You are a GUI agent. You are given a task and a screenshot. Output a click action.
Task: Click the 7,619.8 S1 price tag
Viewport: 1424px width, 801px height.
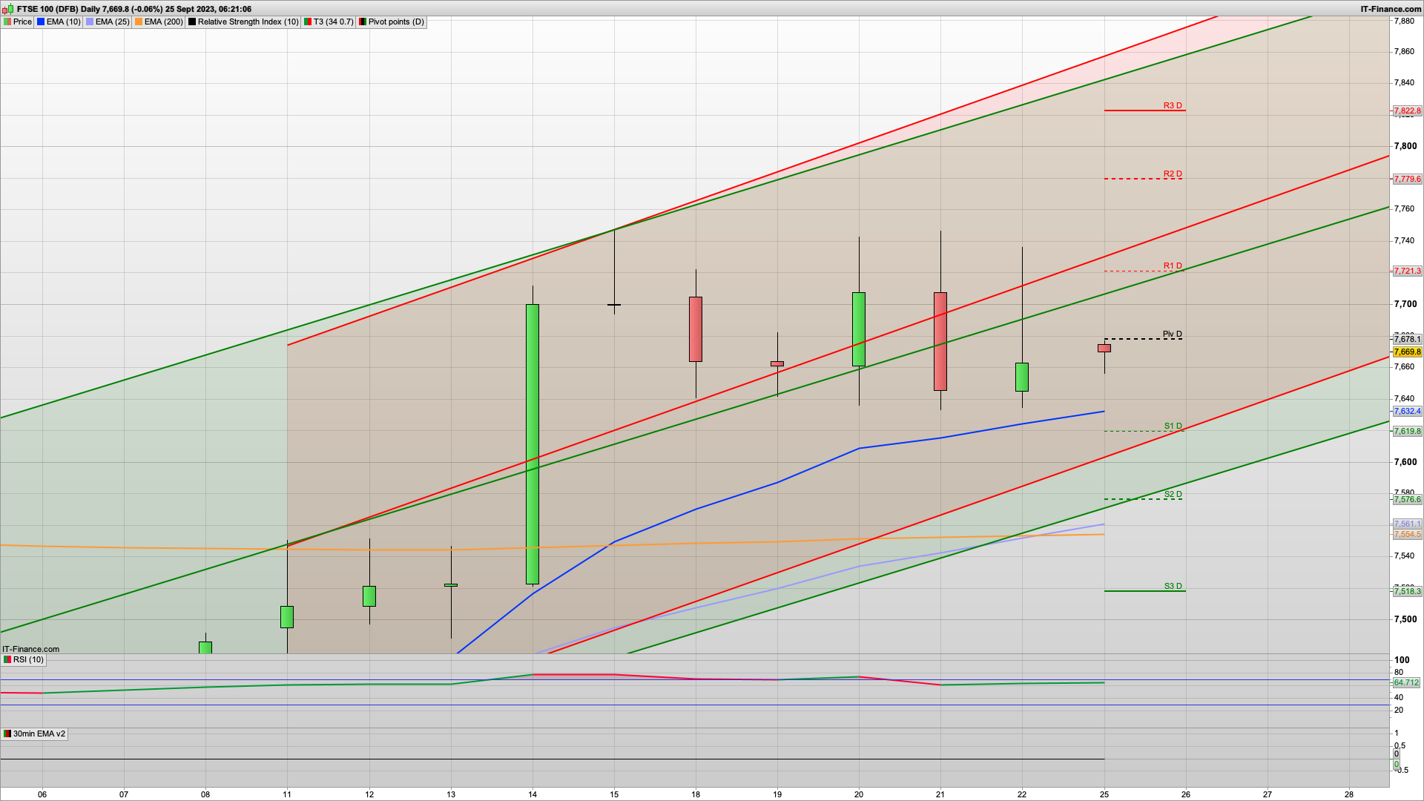click(x=1407, y=432)
